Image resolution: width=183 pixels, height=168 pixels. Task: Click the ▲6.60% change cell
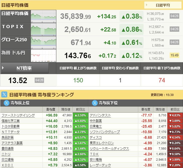pos(80,121)
